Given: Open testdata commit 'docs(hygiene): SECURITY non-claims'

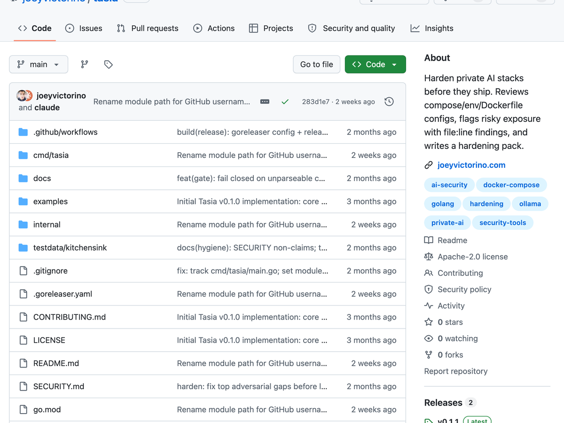Looking at the screenshot, I should click(252, 248).
